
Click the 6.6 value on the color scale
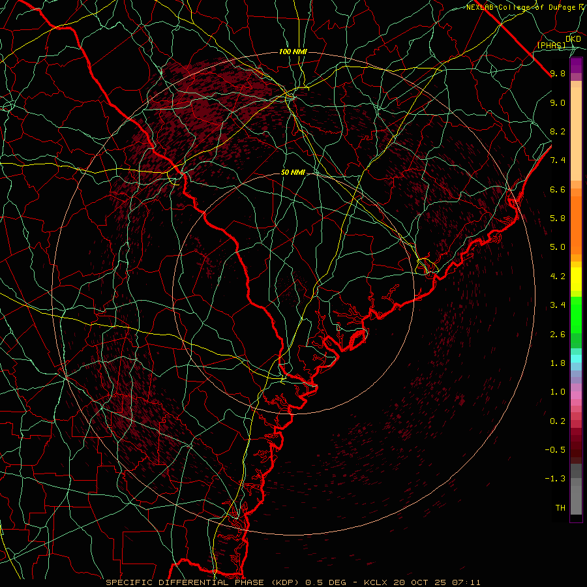(558, 189)
